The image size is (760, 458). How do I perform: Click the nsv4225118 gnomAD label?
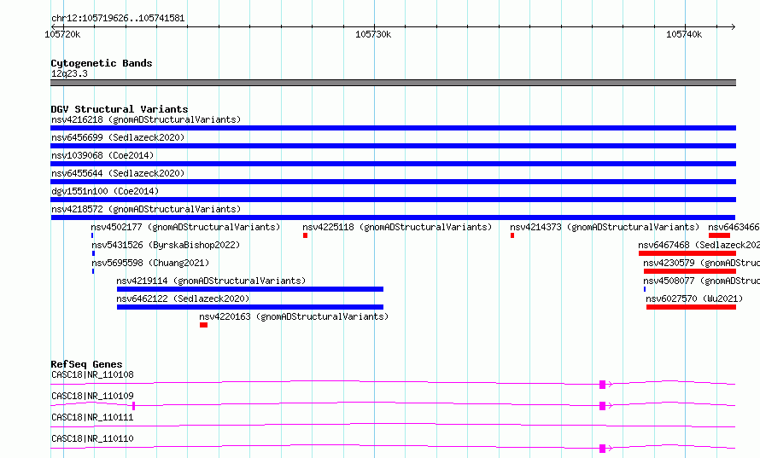(x=397, y=227)
